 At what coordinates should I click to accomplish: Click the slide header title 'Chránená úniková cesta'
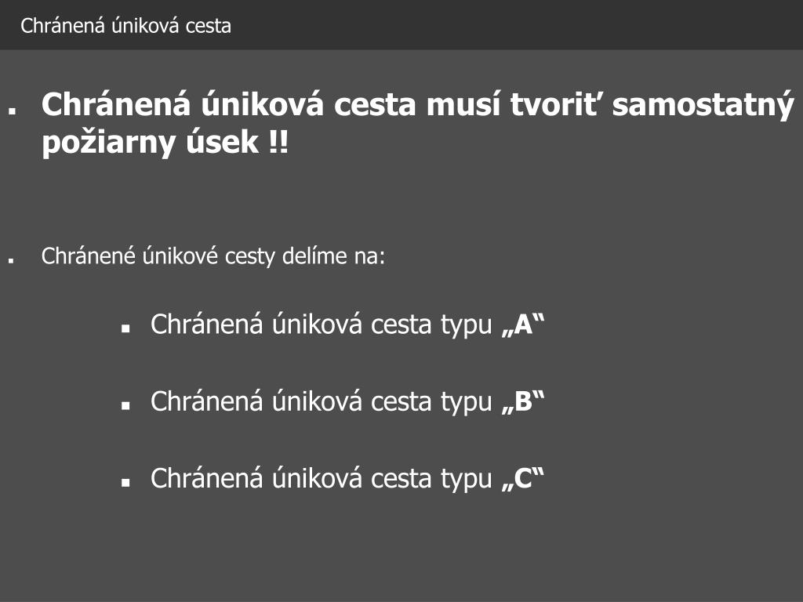click(x=125, y=26)
